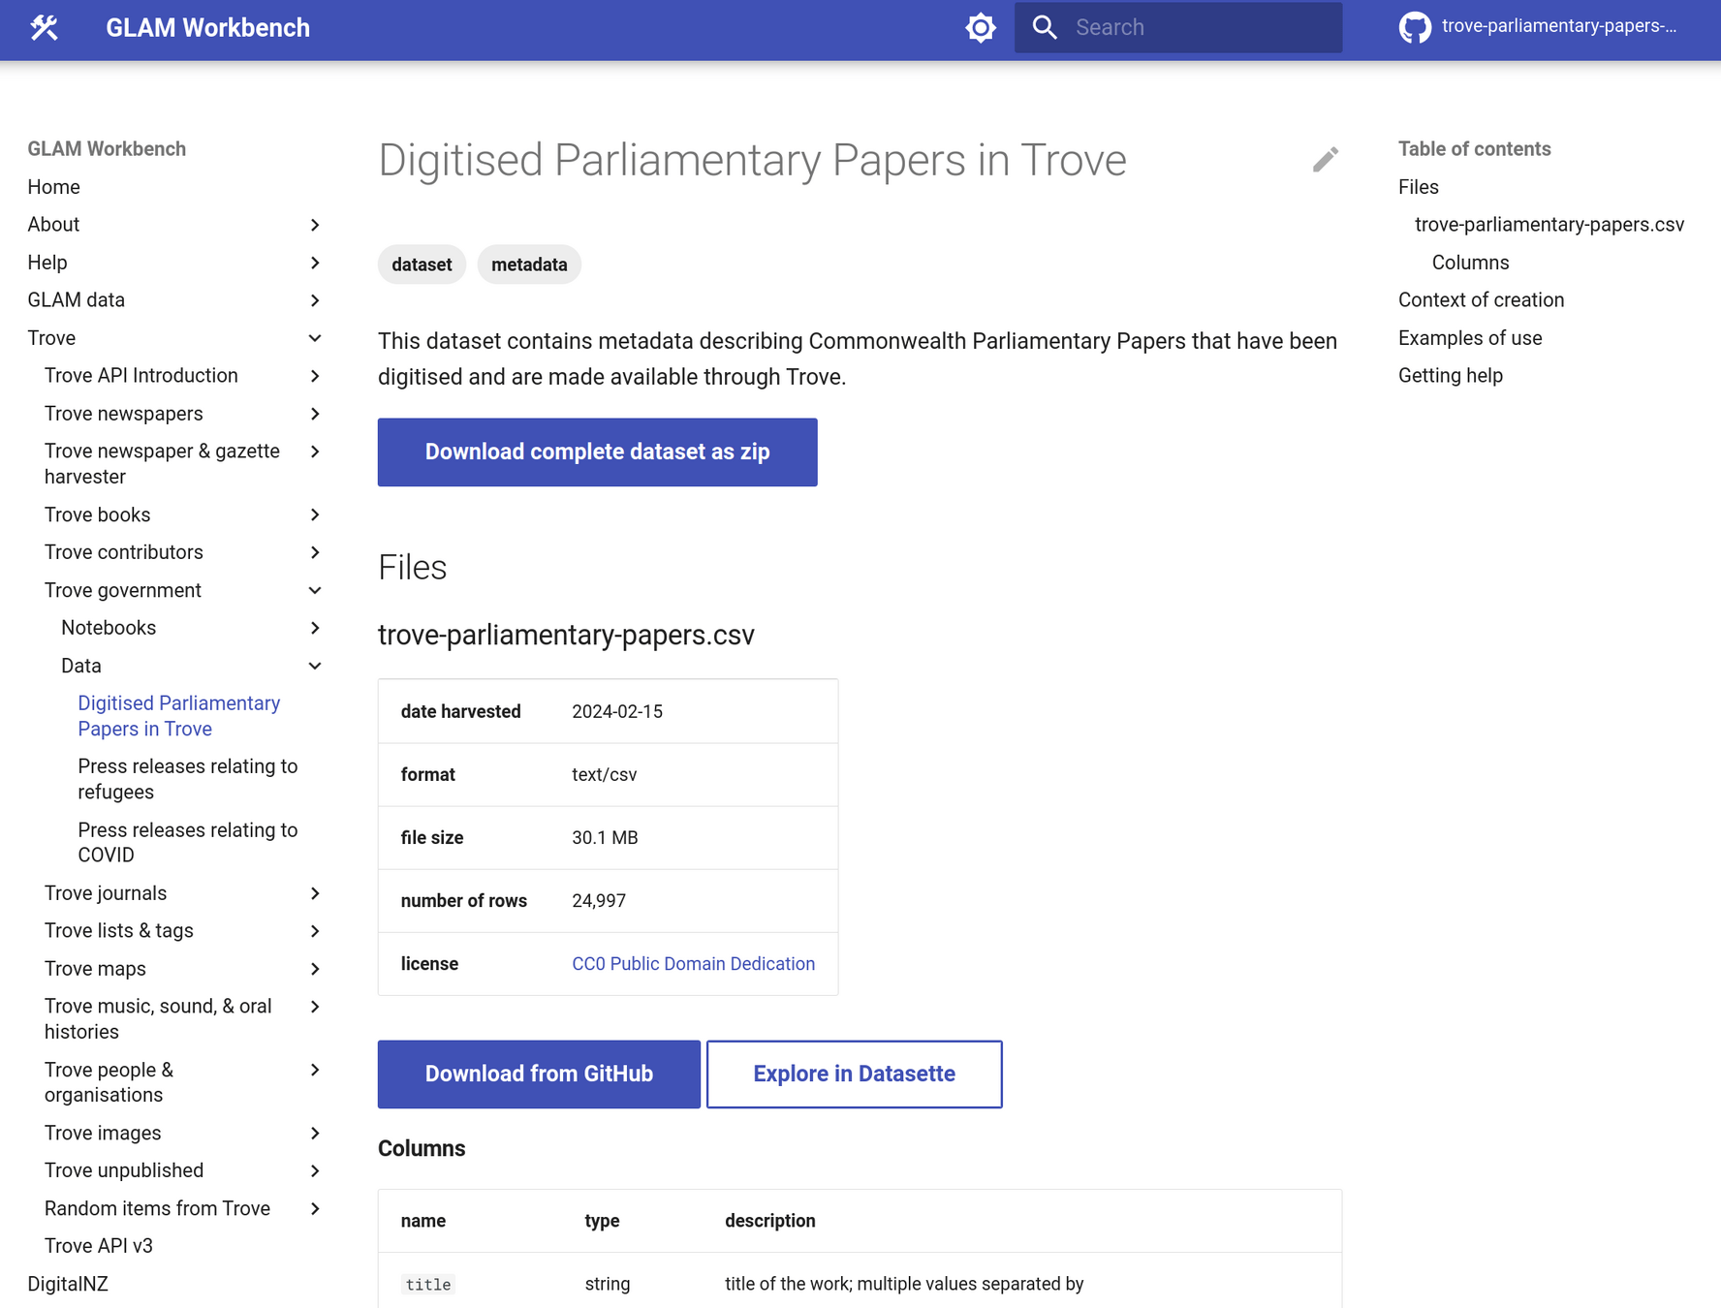Open Digitised Parliamentary Papers in Trove nav item
The width and height of the screenshot is (1721, 1308).
pos(179,716)
